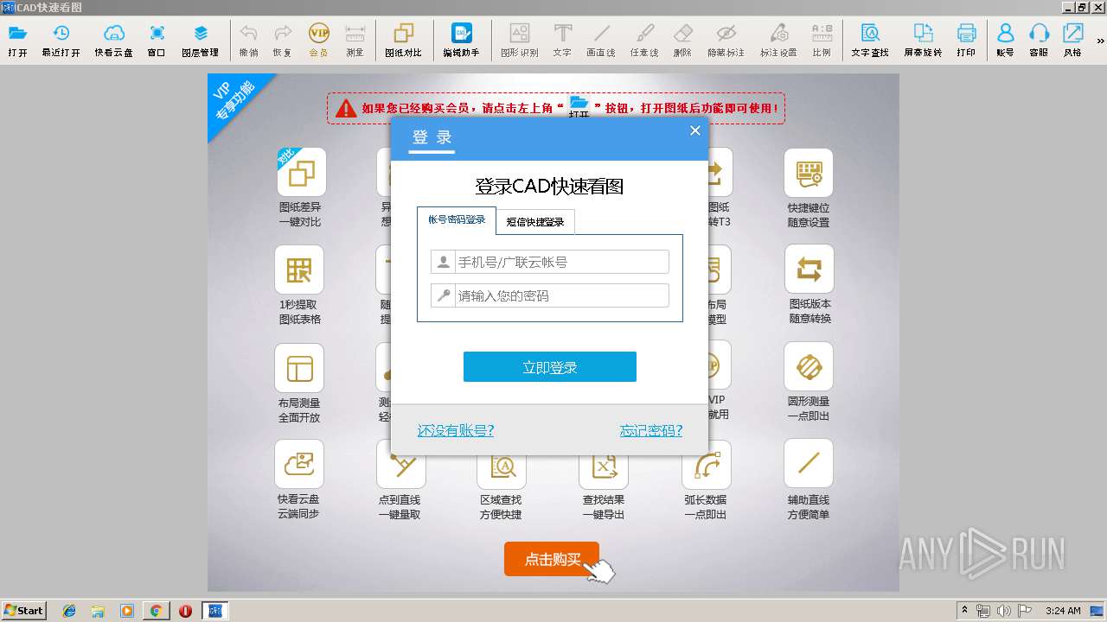1107x622 pixels.
Task: Click 屏幕旋转 screen rotate icon
Action: (924, 41)
